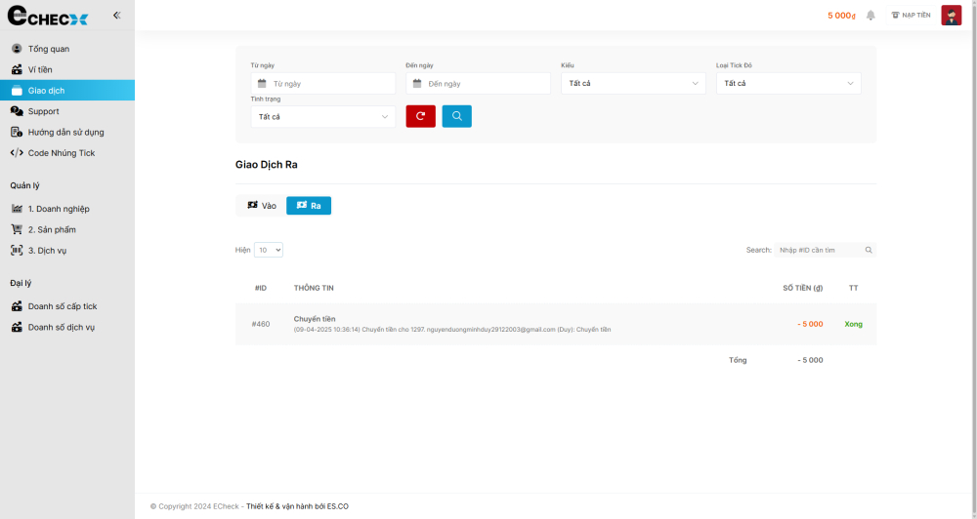Image resolution: width=977 pixels, height=519 pixels.
Task: Click the ECheck logo
Action: point(48,17)
